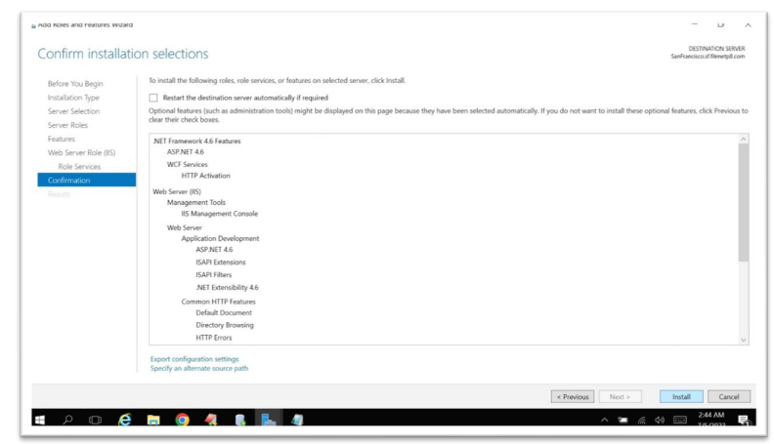Go to the Before You Begin step

[75, 84]
